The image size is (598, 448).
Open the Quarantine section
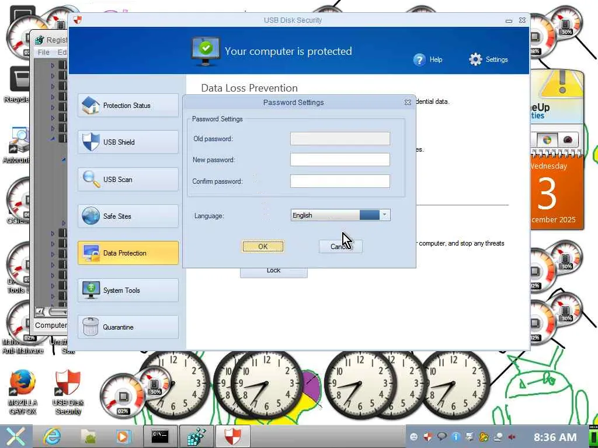pyautogui.click(x=128, y=327)
